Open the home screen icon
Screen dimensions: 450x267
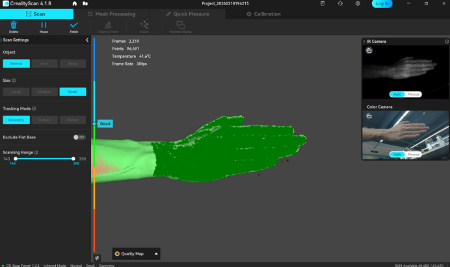pyautogui.click(x=66, y=3)
